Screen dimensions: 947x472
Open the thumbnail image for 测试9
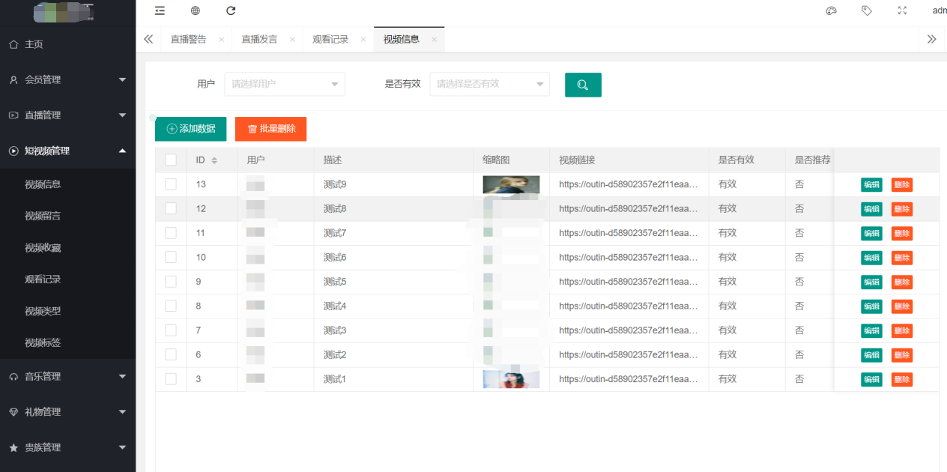[x=511, y=184]
